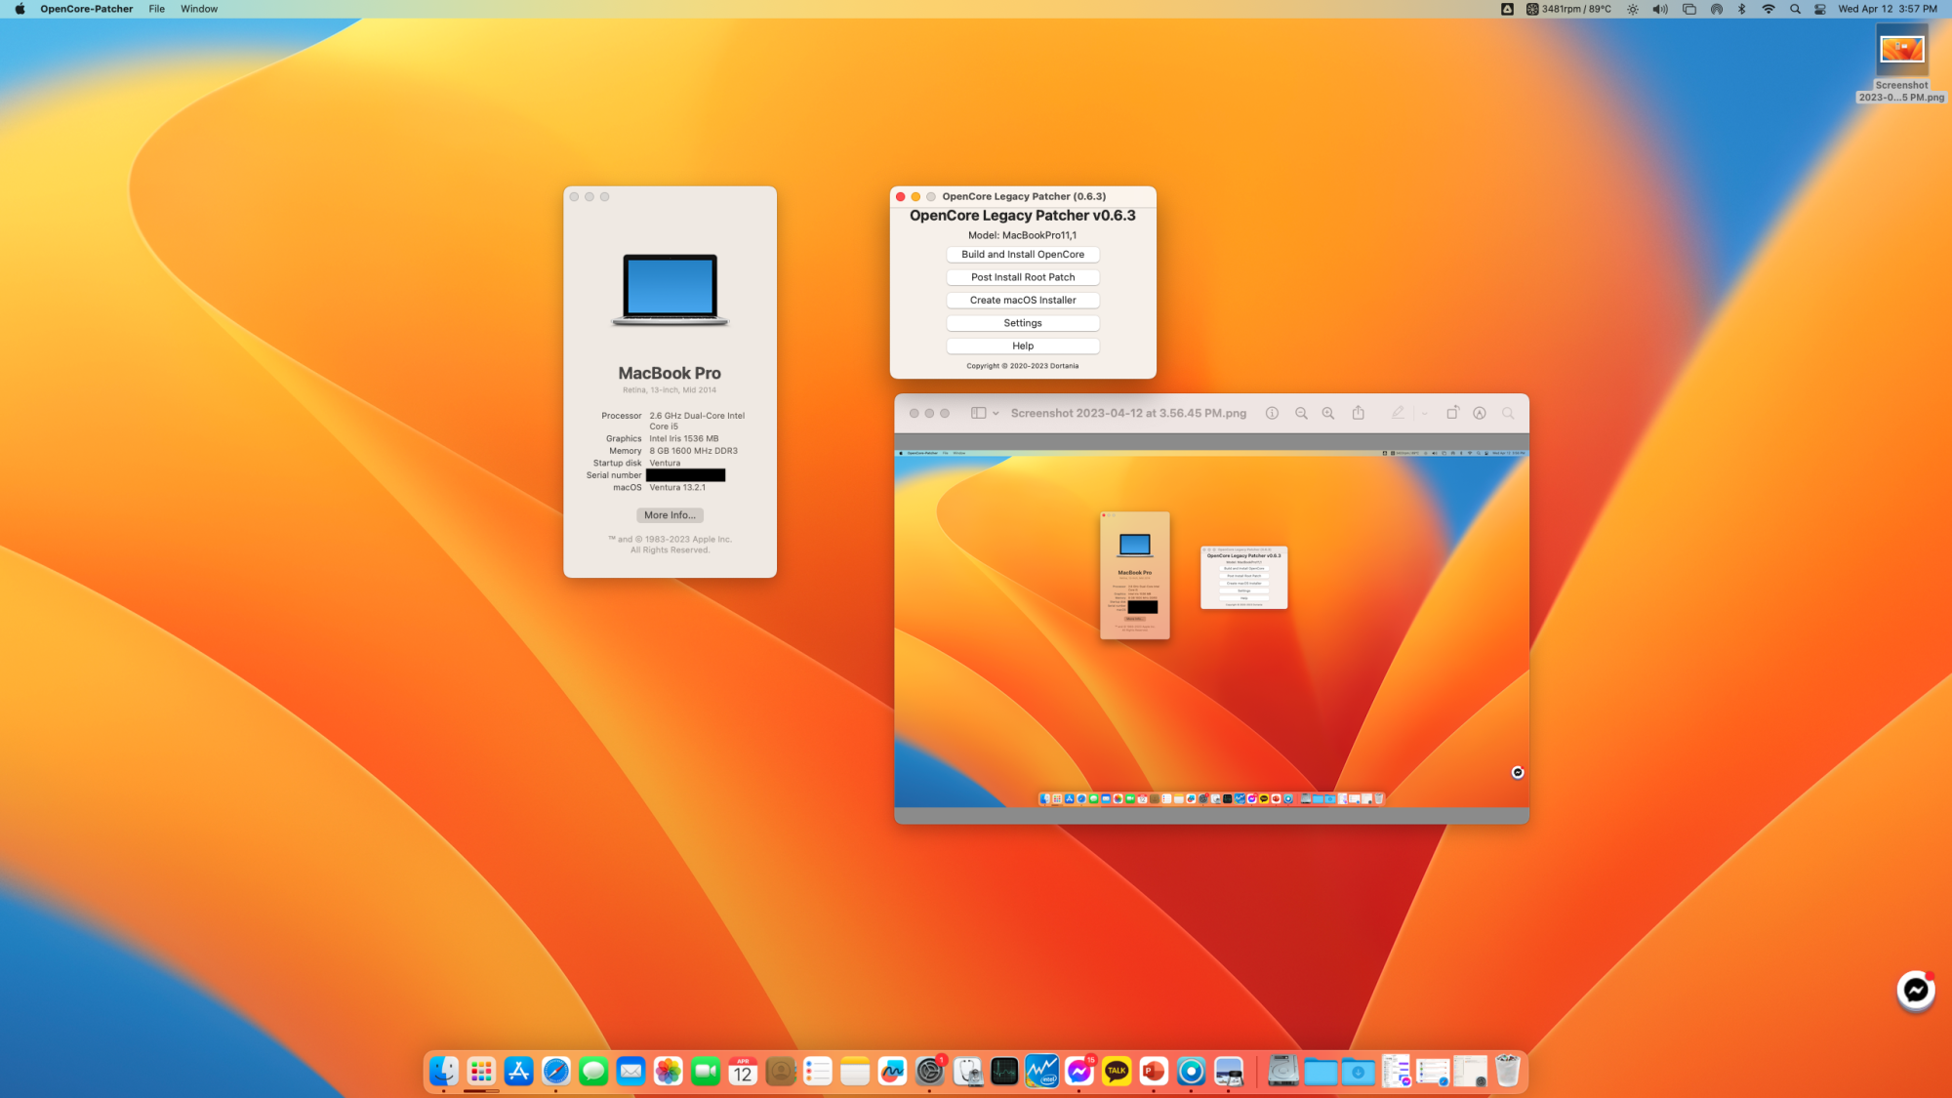Show image info inspector in Preview
Screen dimensions: 1952x1098
[1272, 414]
